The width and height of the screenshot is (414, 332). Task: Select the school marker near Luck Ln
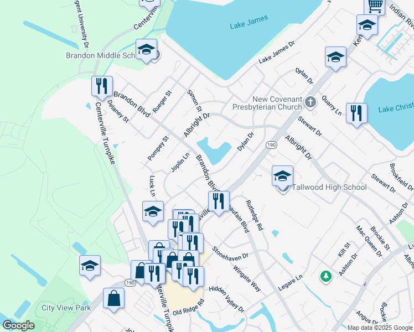tap(153, 213)
